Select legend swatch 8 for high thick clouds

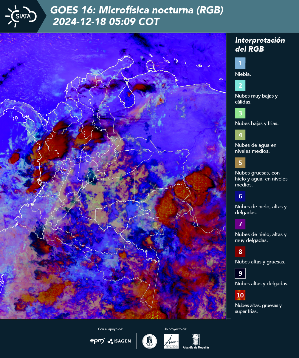[240, 251]
